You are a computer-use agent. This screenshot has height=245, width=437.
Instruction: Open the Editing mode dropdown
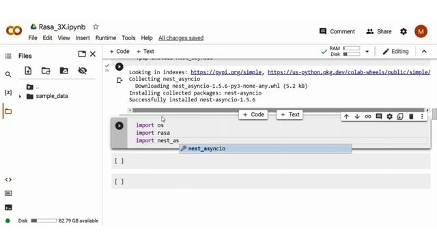(395, 52)
